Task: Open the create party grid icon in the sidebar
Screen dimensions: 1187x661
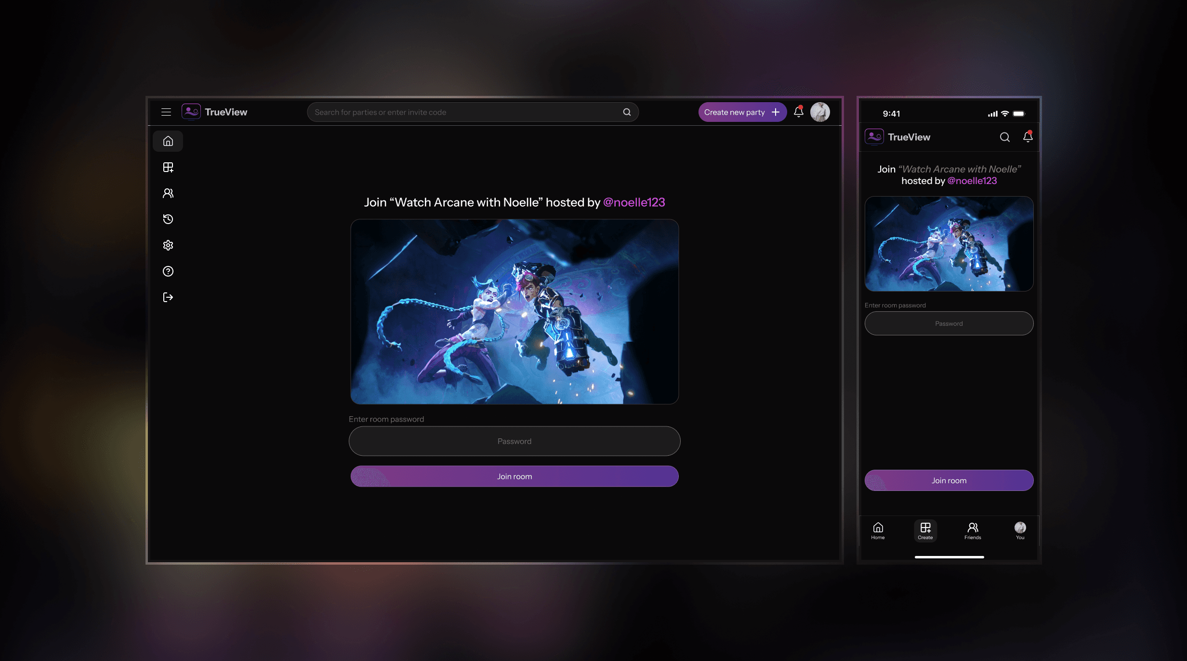Action: 168,167
